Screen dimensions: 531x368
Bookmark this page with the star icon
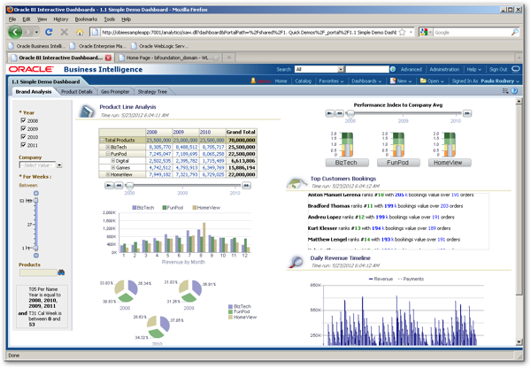(x=402, y=32)
